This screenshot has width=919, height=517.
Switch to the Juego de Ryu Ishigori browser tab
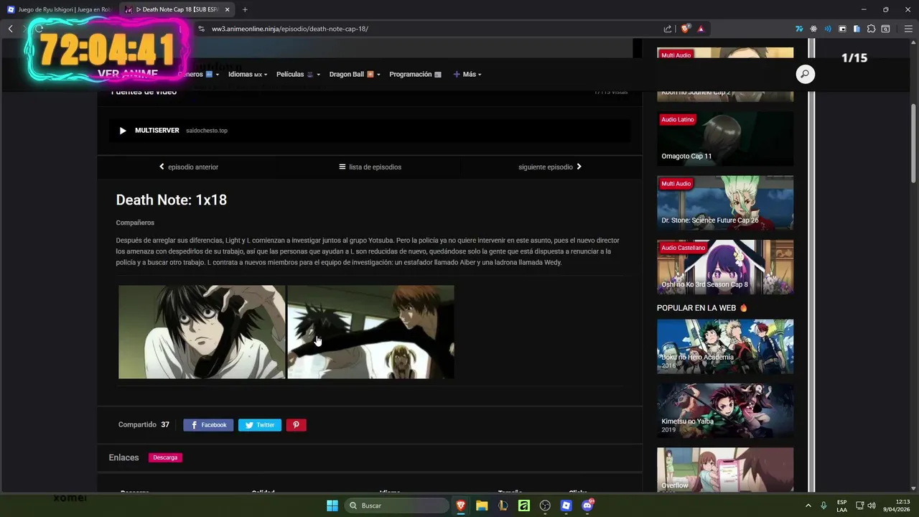pos(59,9)
